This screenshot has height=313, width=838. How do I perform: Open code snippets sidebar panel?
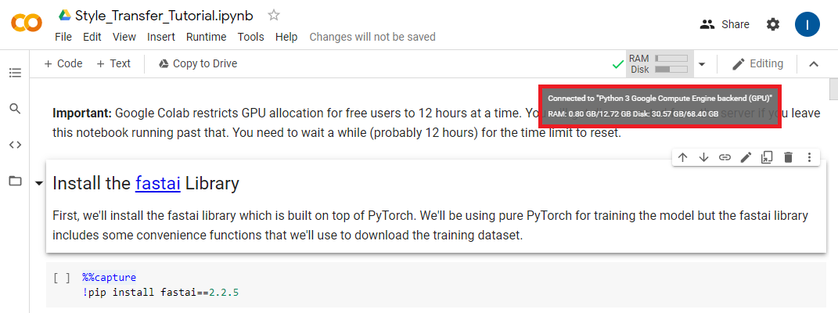point(15,145)
